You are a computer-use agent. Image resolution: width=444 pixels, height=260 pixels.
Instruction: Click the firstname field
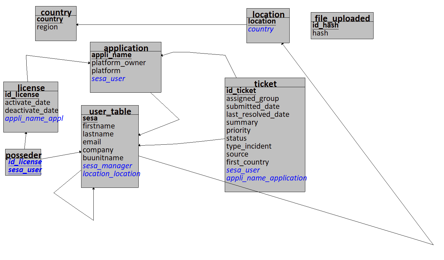click(99, 126)
